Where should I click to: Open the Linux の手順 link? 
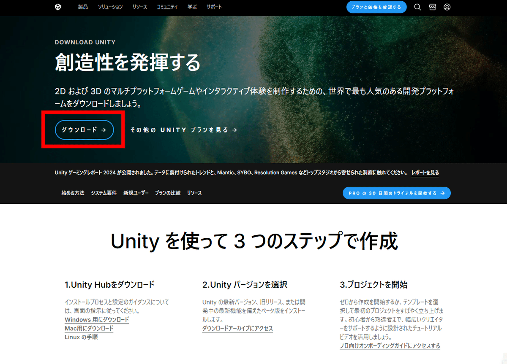[x=81, y=337]
